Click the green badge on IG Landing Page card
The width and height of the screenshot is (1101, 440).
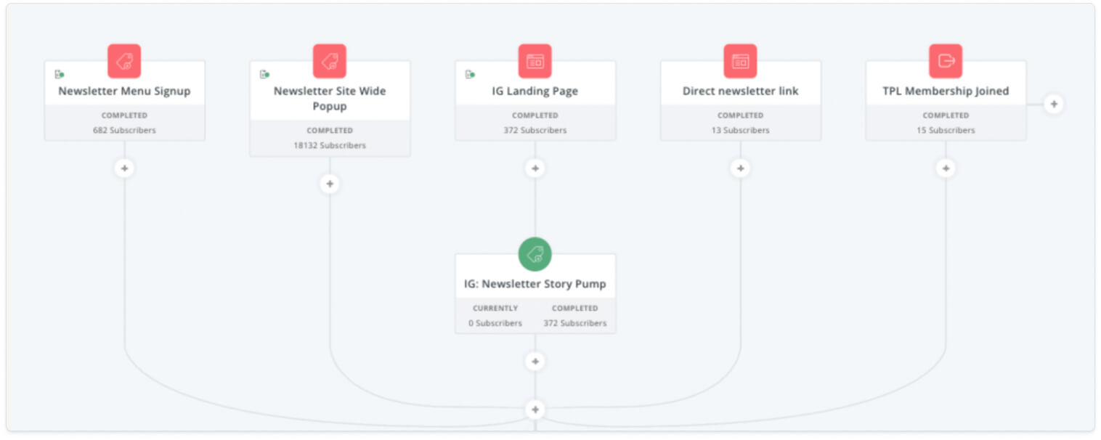coord(471,73)
